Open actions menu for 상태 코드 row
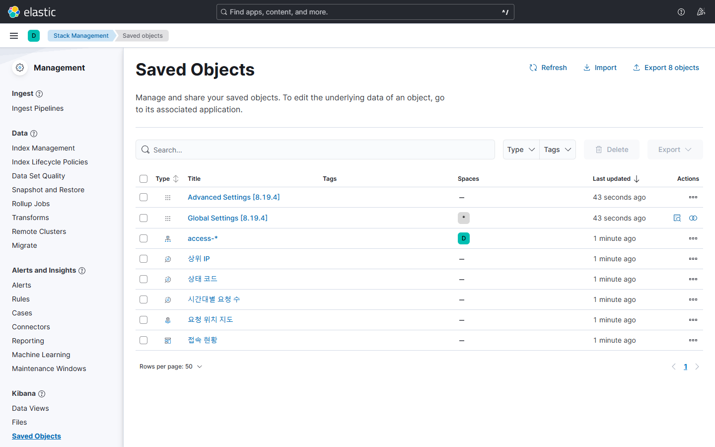Viewport: 715px width, 447px height. tap(693, 279)
